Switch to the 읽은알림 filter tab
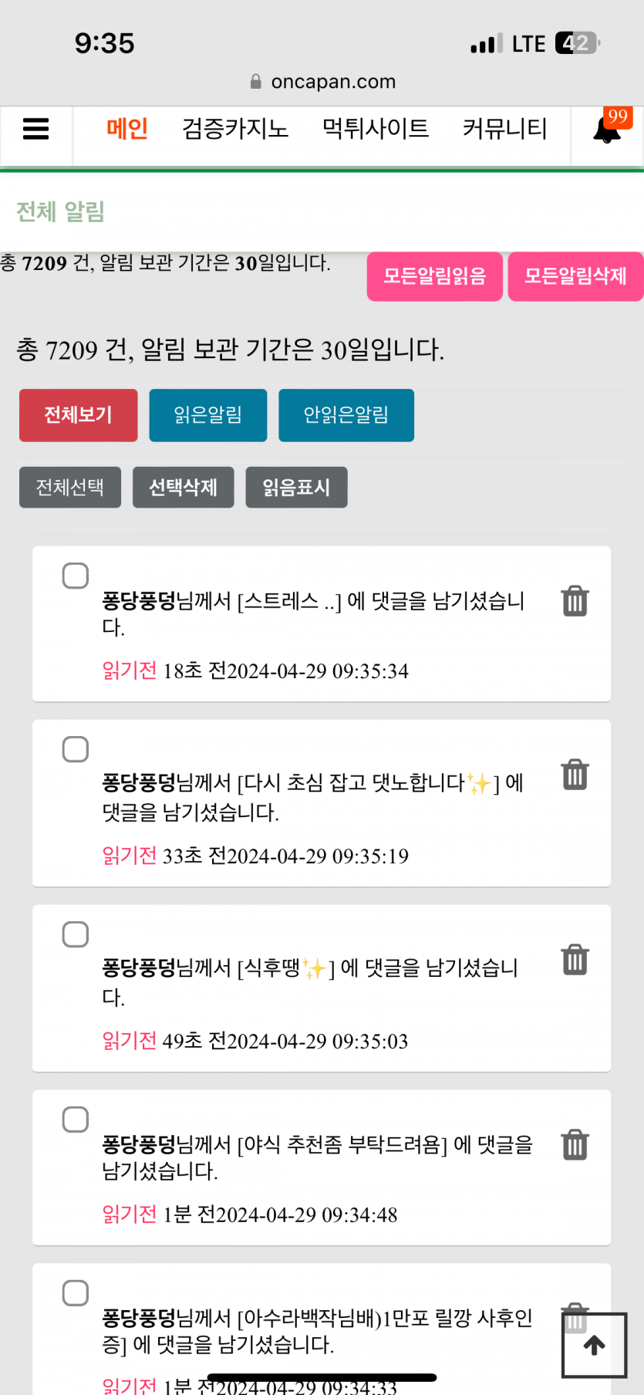 tap(207, 415)
